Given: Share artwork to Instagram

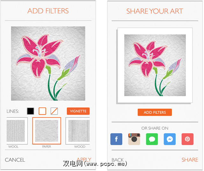Looking at the screenshot, I should [135, 140].
